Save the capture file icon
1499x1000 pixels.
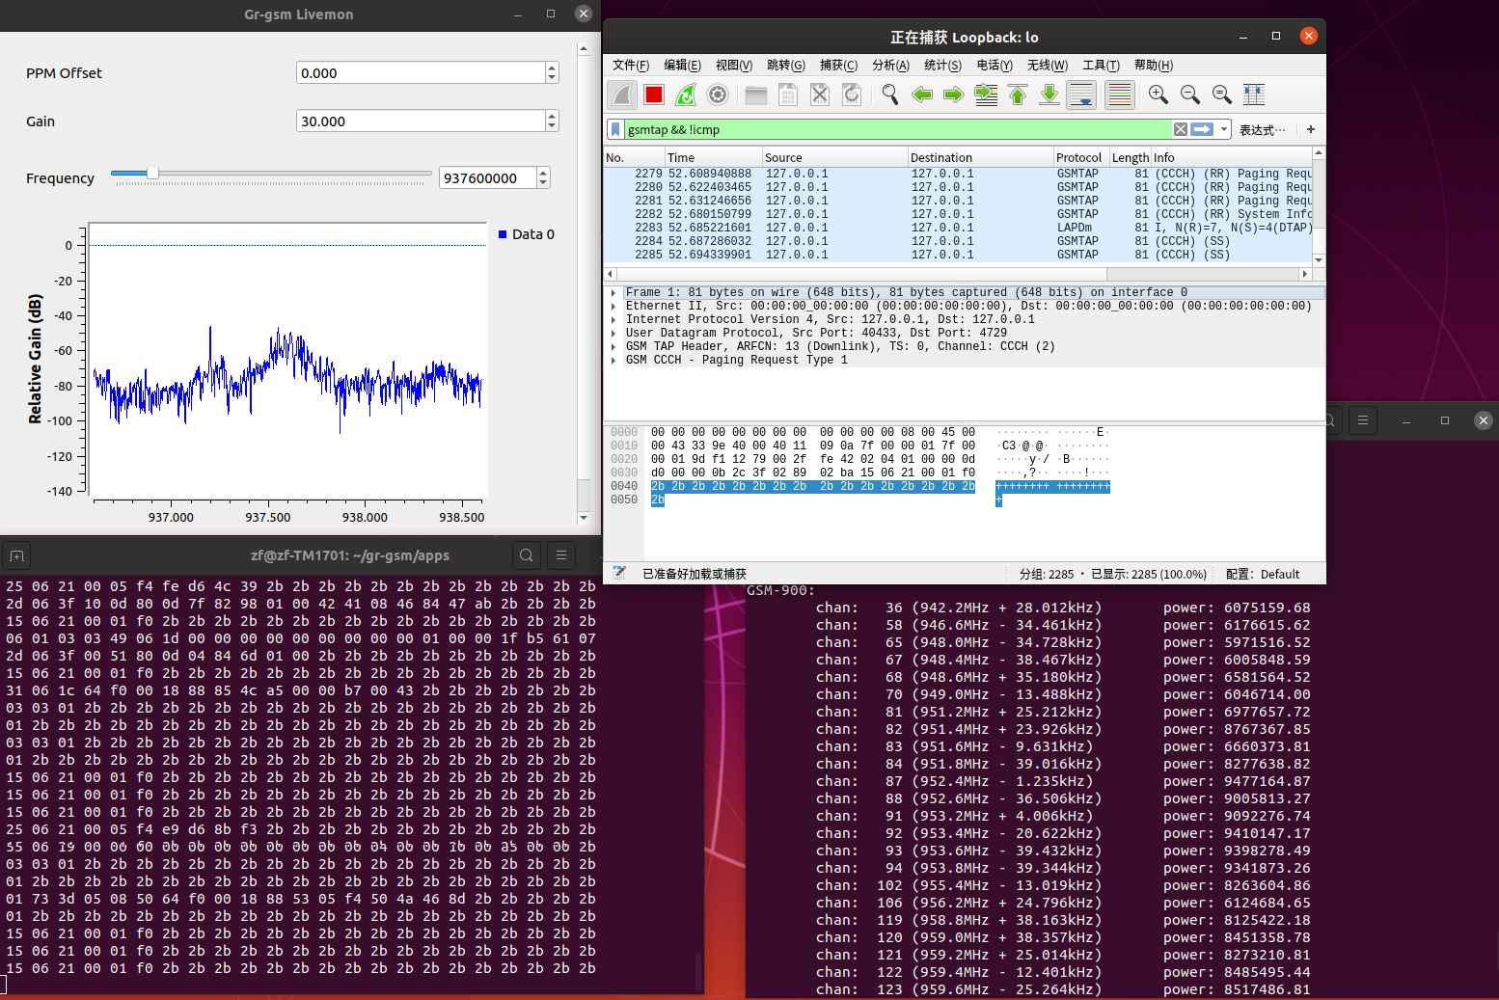(788, 95)
